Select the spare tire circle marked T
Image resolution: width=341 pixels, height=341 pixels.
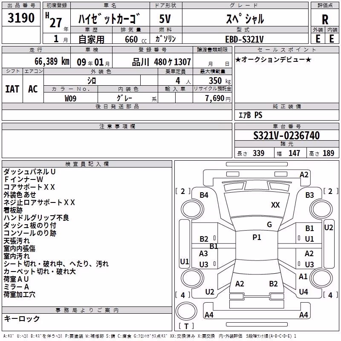186,311
